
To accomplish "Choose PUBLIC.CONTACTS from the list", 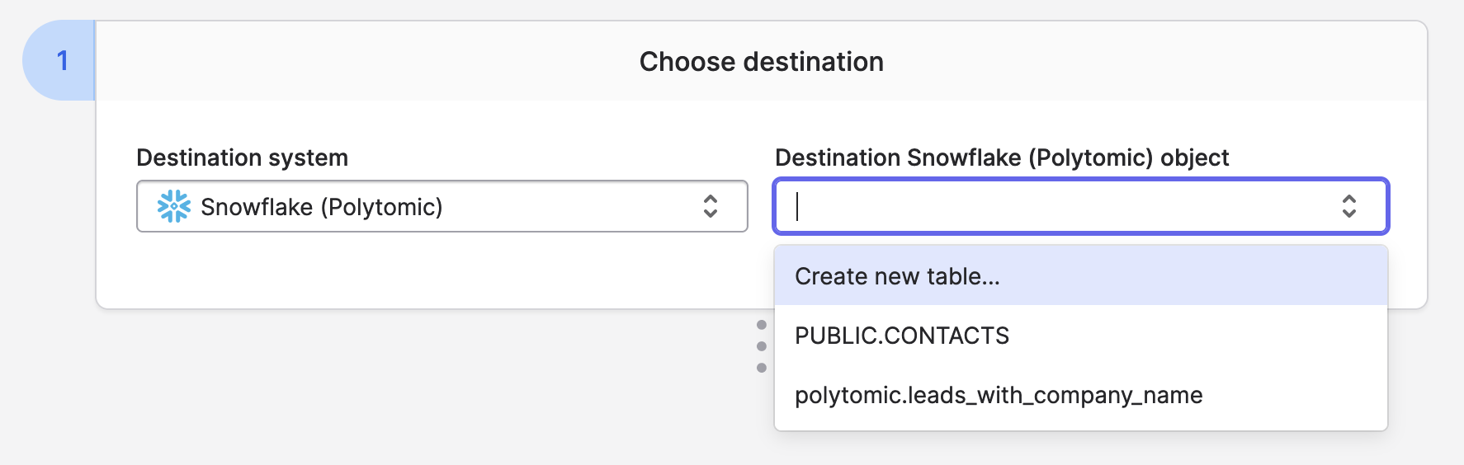I will click(x=902, y=336).
